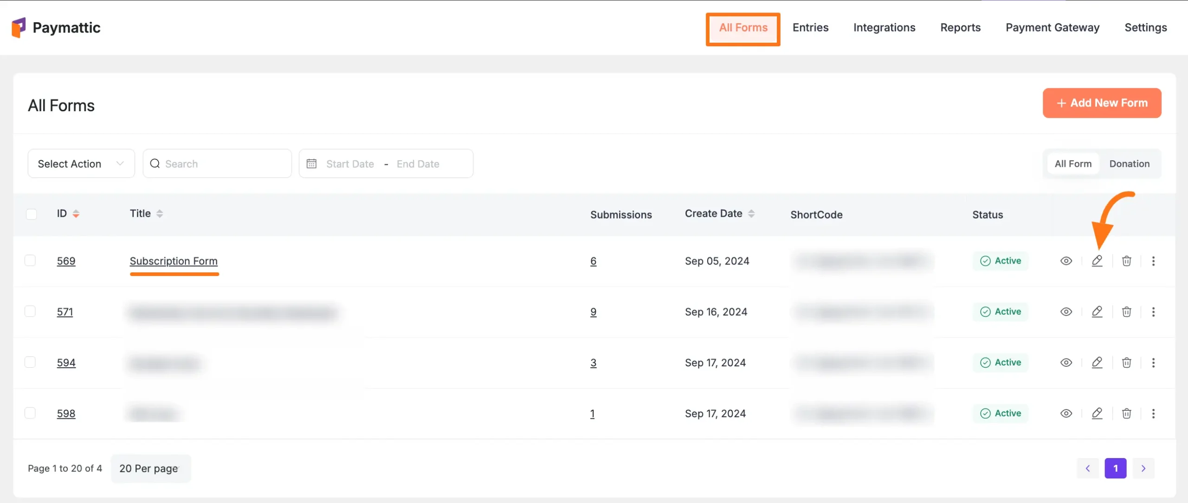Select the checkbox beside form 594
This screenshot has height=503, width=1188.
(30, 362)
